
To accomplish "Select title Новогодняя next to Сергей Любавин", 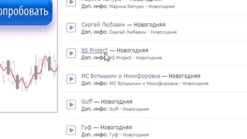I will point(150,25).
